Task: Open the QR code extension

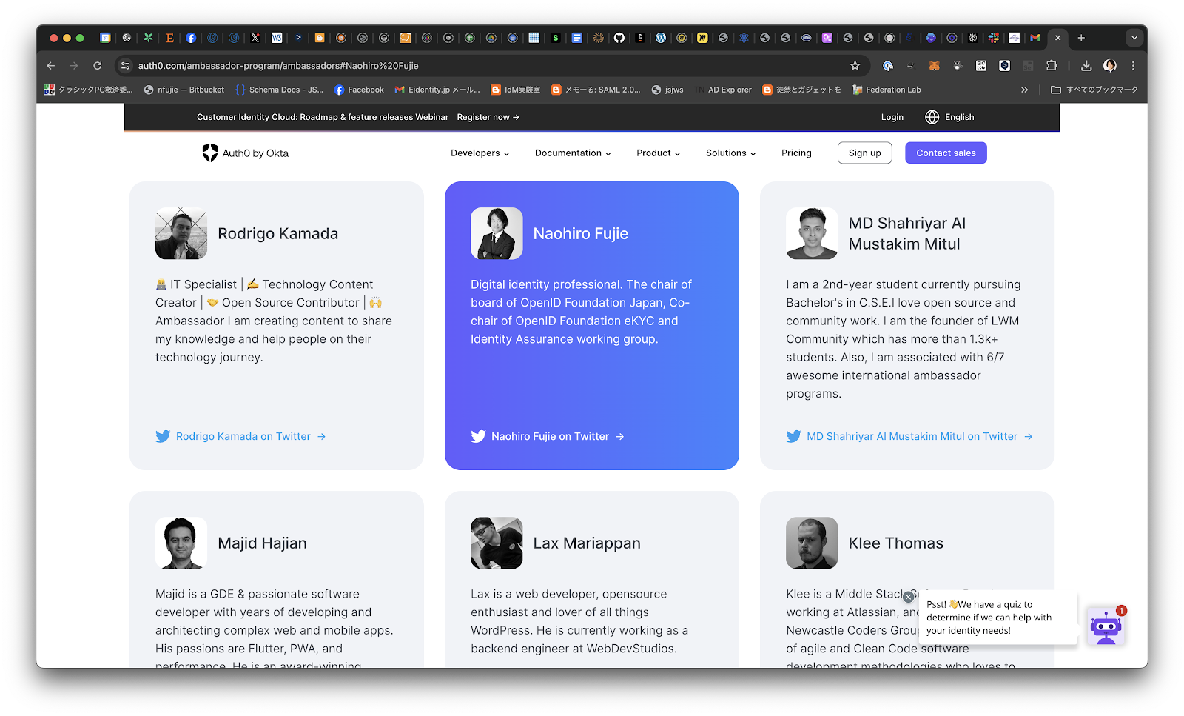Action: tap(981, 66)
